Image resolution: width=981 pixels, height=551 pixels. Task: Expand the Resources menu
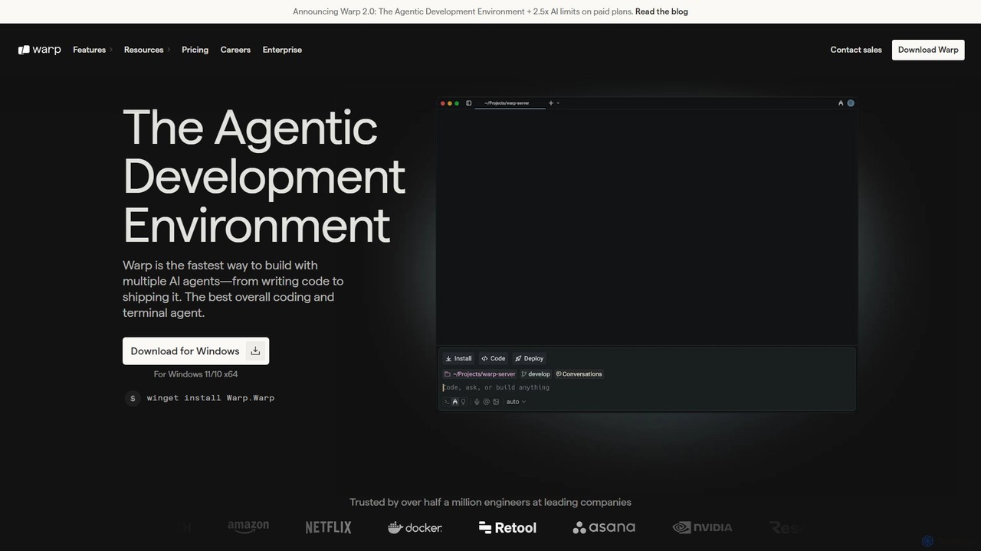point(147,50)
